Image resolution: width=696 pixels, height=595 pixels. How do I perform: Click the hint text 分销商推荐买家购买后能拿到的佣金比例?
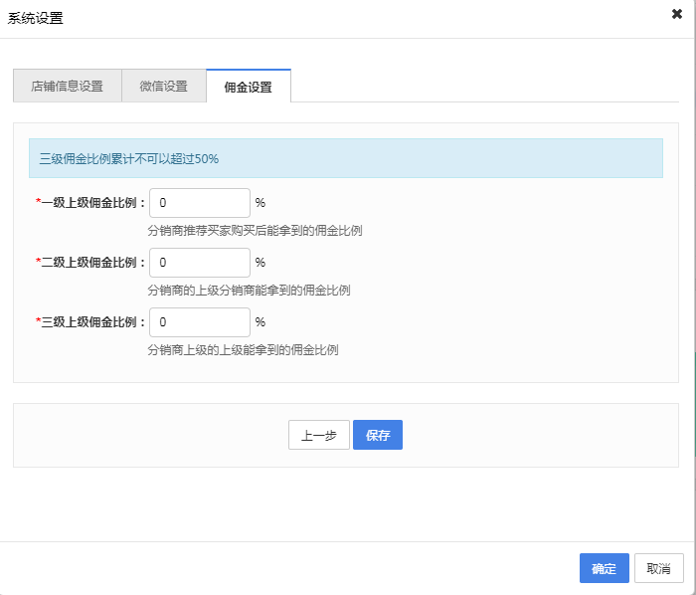pyautogui.click(x=255, y=231)
